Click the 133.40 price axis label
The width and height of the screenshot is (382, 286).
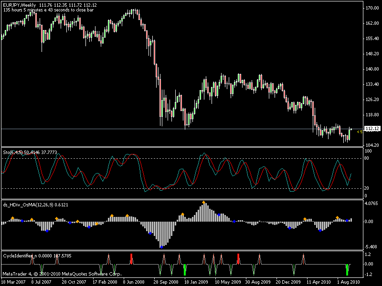pyautogui.click(x=372, y=84)
